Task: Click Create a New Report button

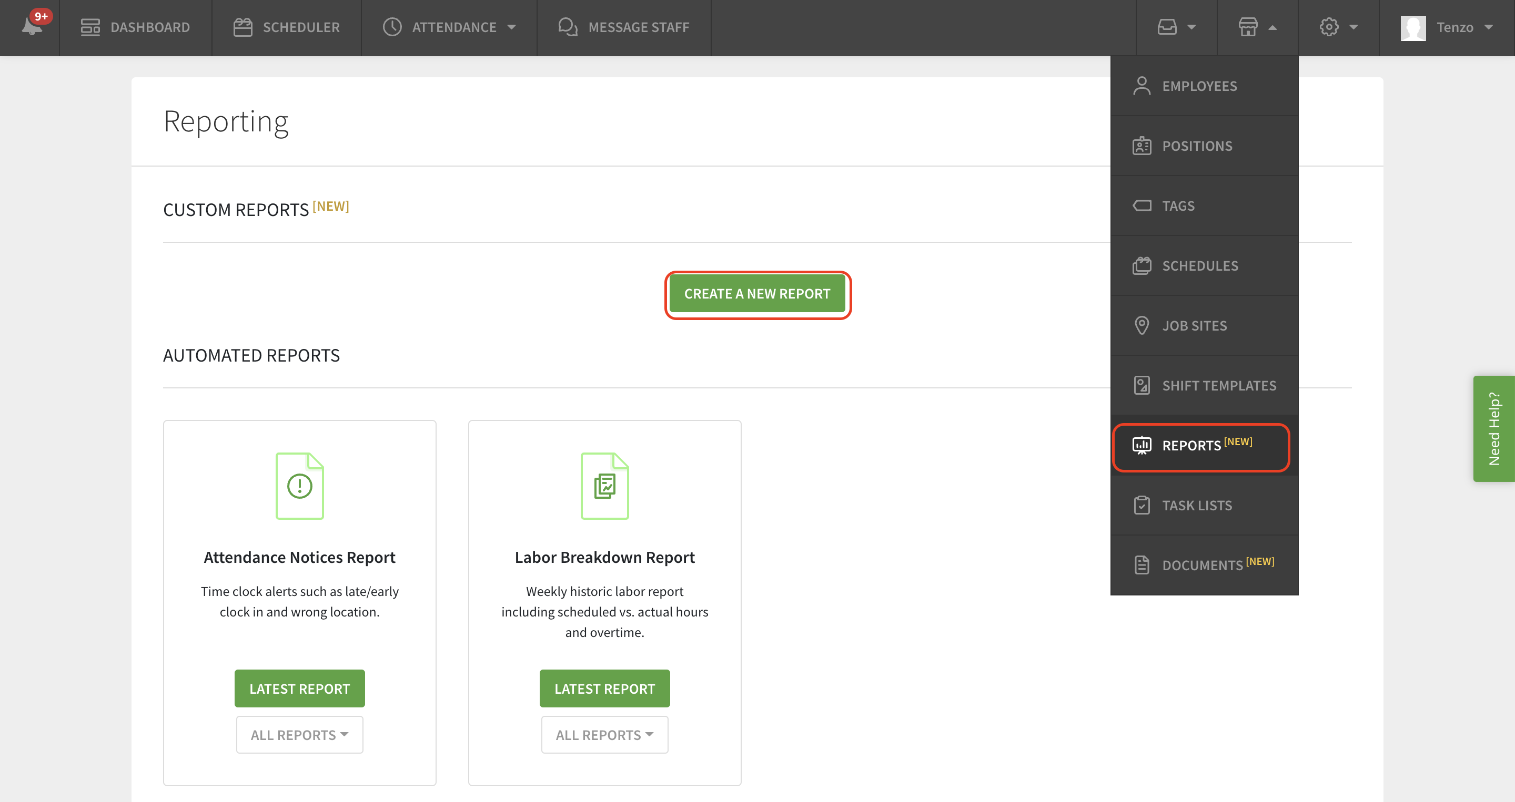Action: click(757, 294)
